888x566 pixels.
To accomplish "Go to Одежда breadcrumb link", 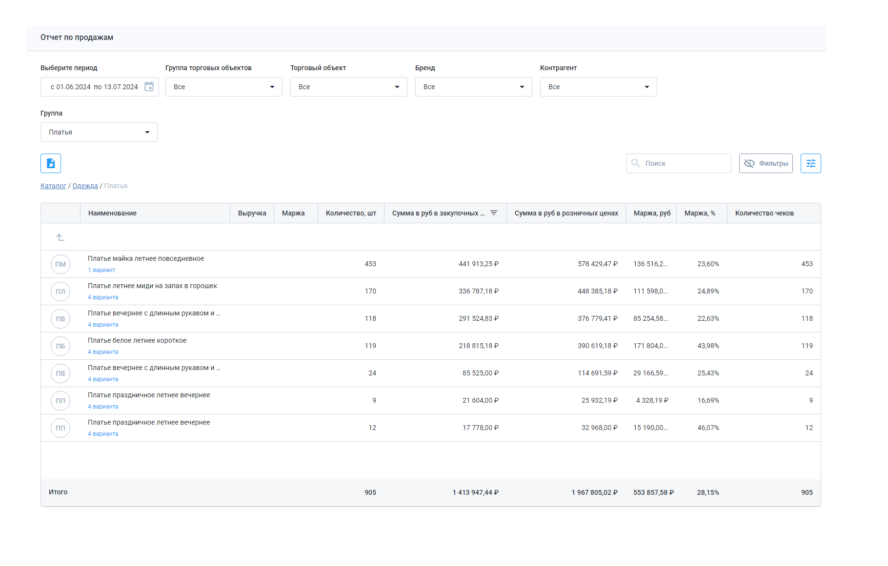I will click(85, 186).
